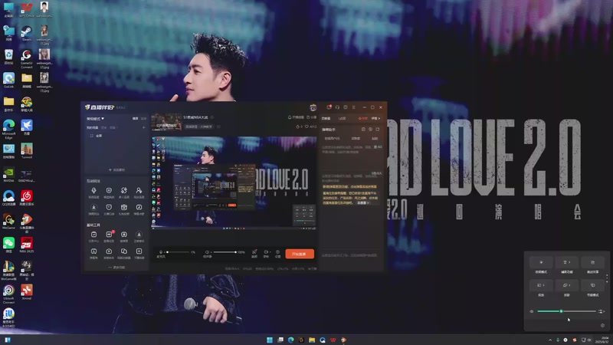Edit the stream title via pencil icon
This screenshot has height=345, width=613.
(212, 117)
